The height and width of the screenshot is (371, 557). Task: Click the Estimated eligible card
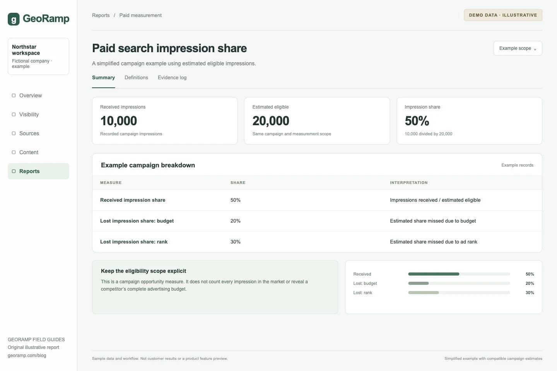coord(317,121)
